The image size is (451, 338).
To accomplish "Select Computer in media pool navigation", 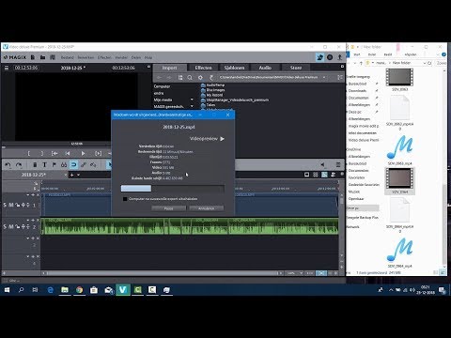I will coord(162,86).
